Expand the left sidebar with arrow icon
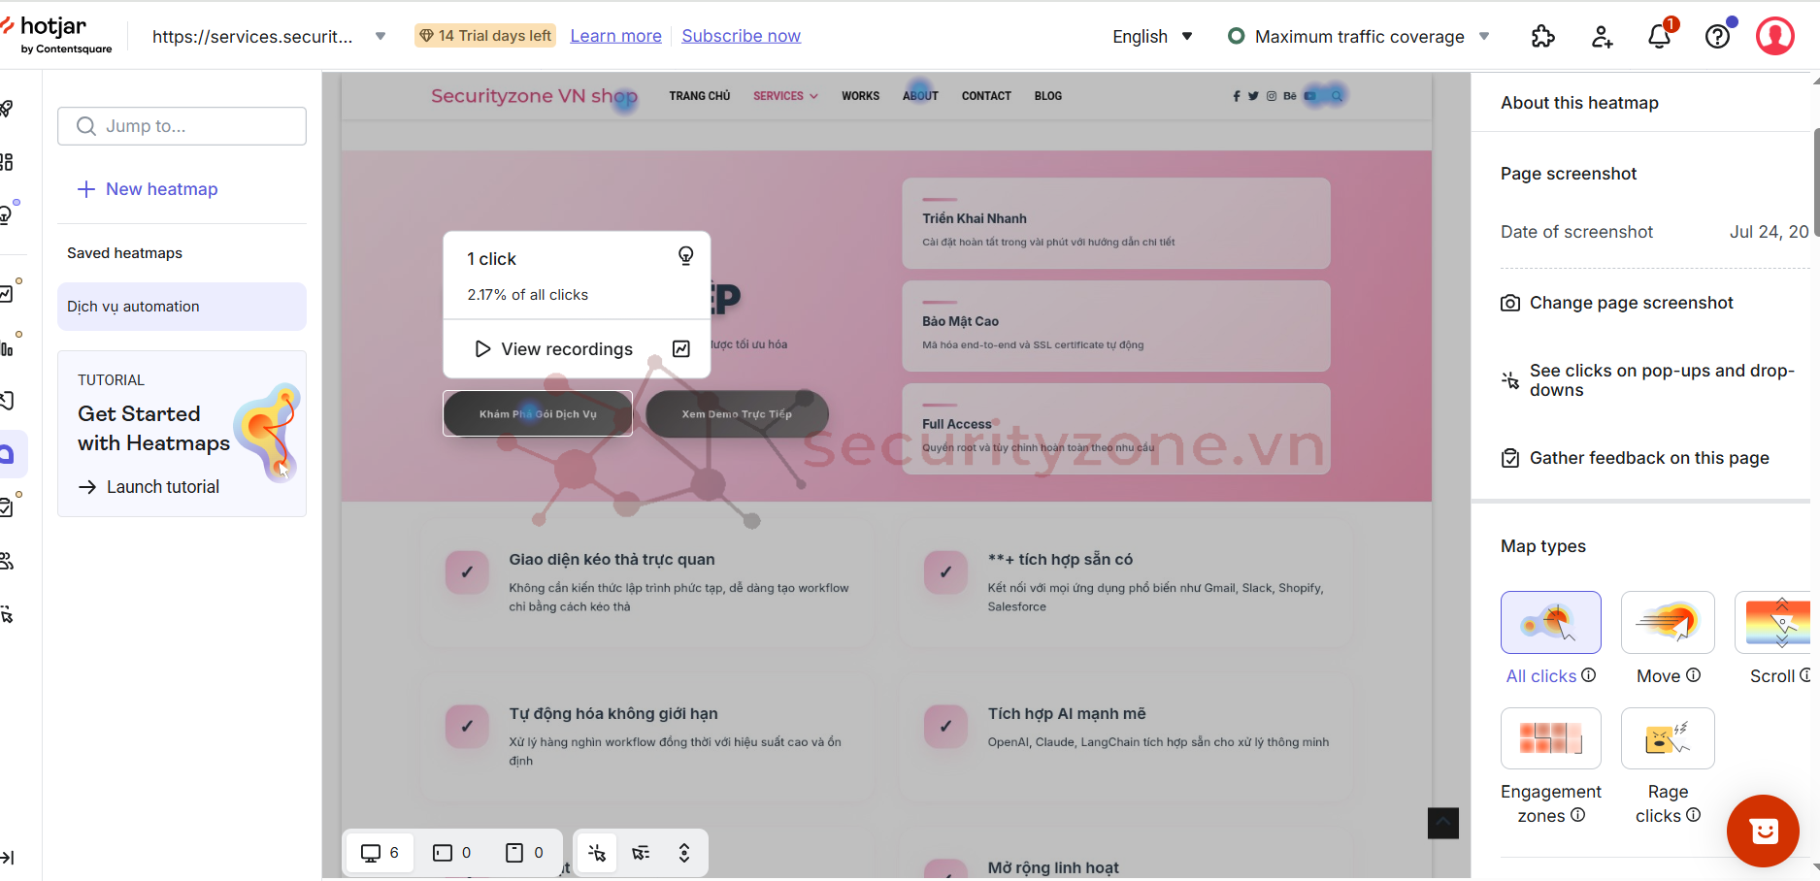 point(8,858)
